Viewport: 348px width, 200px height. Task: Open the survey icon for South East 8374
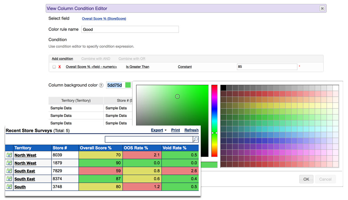(x=9, y=179)
